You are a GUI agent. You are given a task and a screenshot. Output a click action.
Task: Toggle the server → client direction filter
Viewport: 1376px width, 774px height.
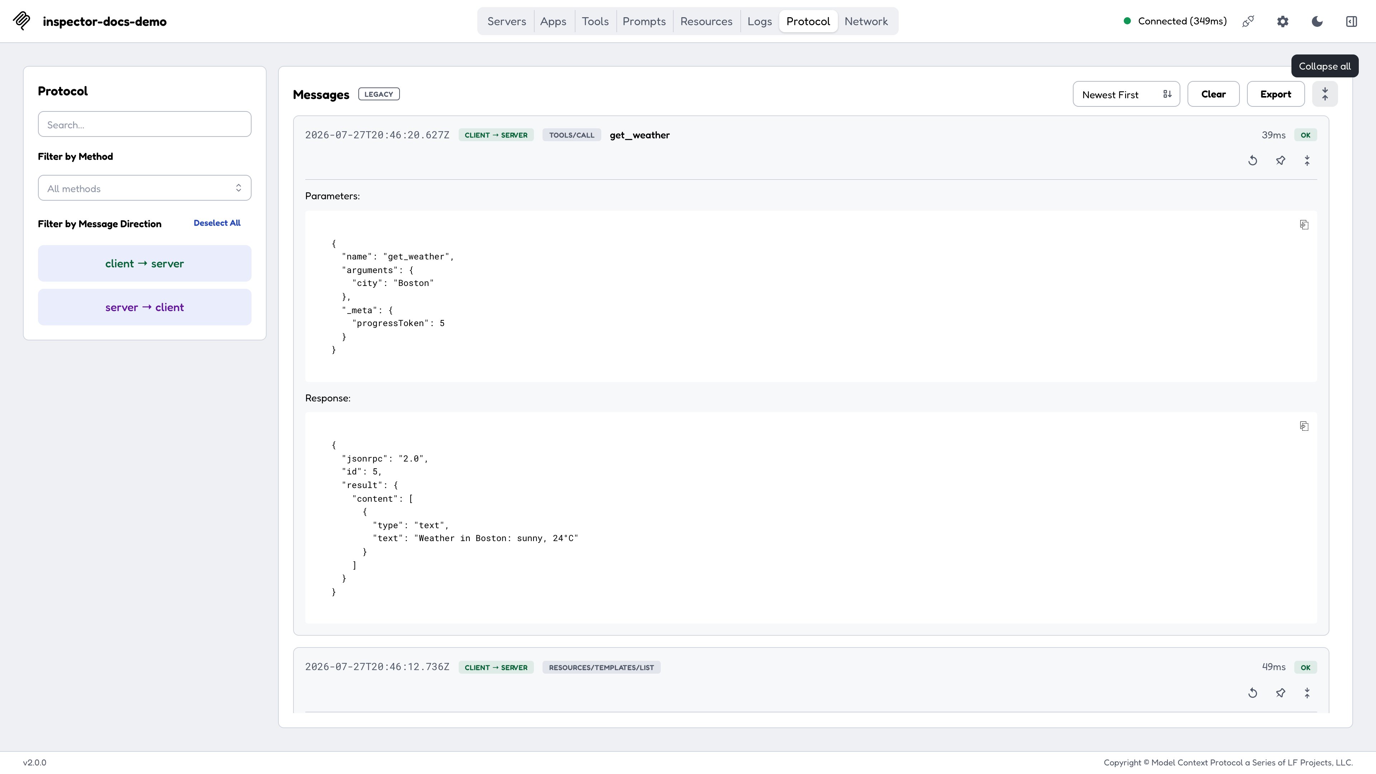coord(145,307)
